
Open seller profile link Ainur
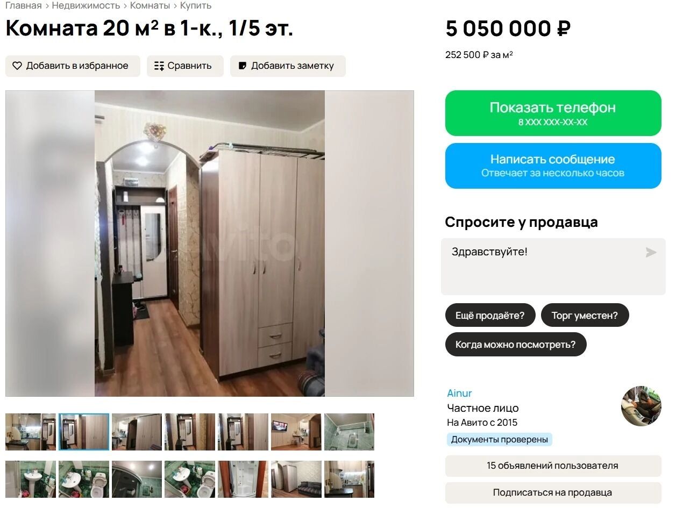click(x=459, y=393)
